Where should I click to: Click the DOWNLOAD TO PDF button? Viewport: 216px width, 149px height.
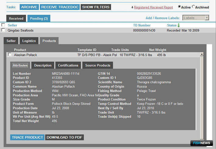(65, 137)
